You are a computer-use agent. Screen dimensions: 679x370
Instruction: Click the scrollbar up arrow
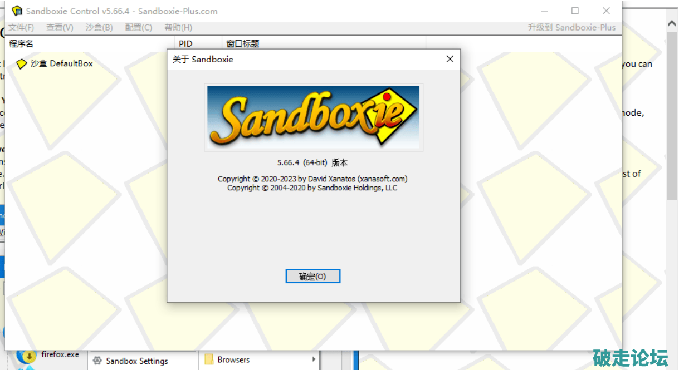672,22
